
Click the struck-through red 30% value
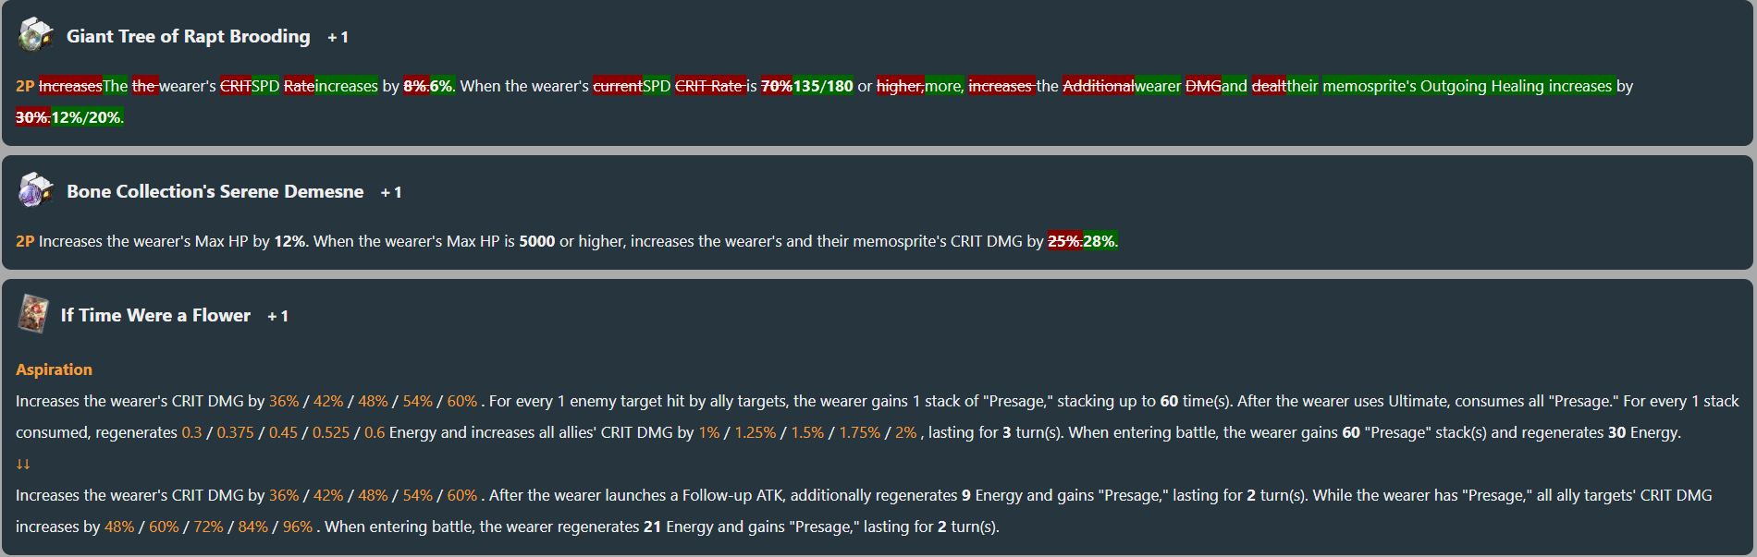[x=33, y=117]
